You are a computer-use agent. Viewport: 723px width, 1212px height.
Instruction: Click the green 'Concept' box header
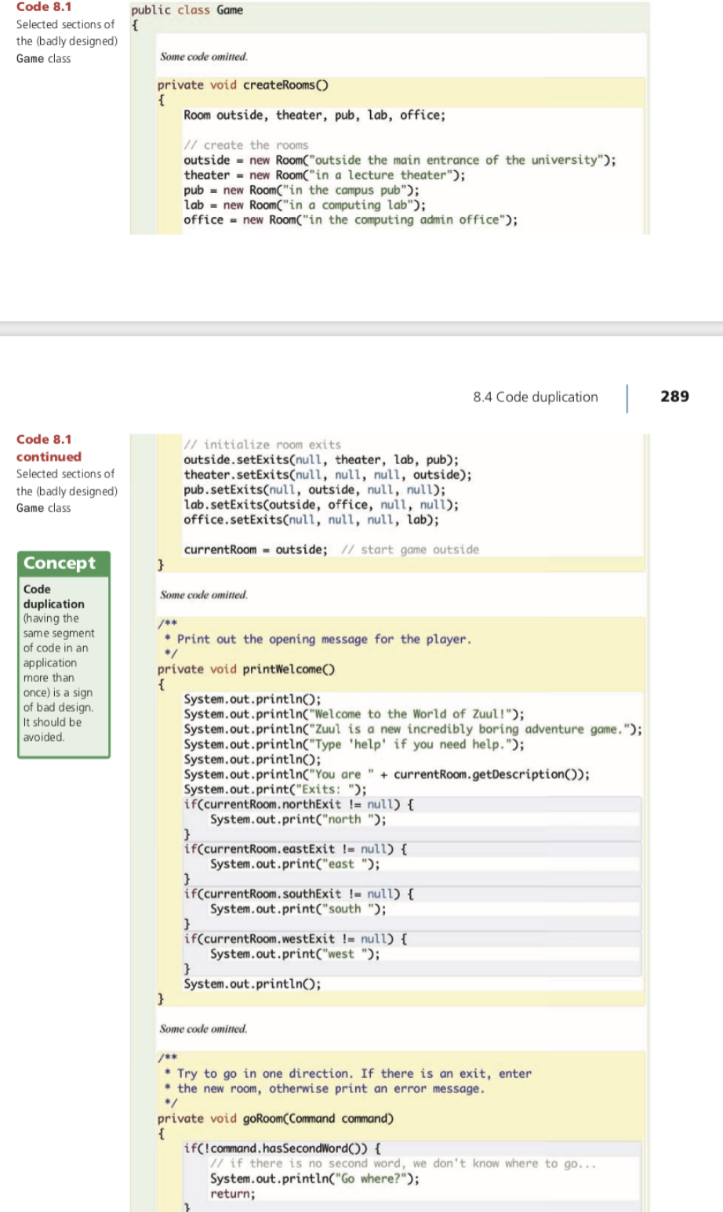click(x=64, y=563)
